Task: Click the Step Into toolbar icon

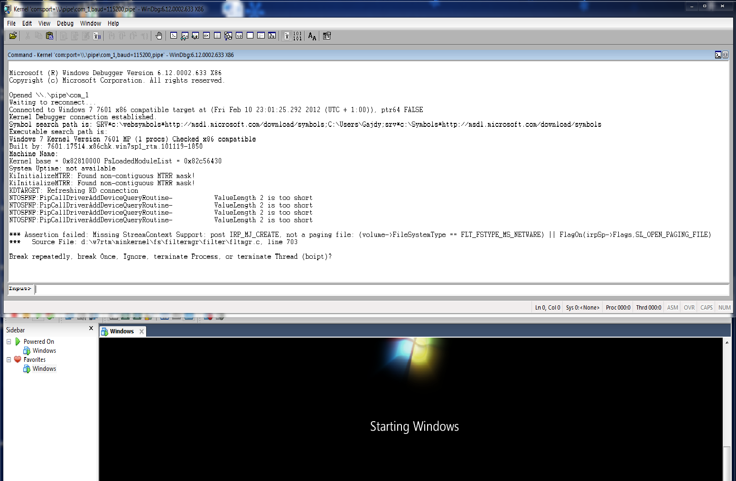Action: tap(111, 36)
